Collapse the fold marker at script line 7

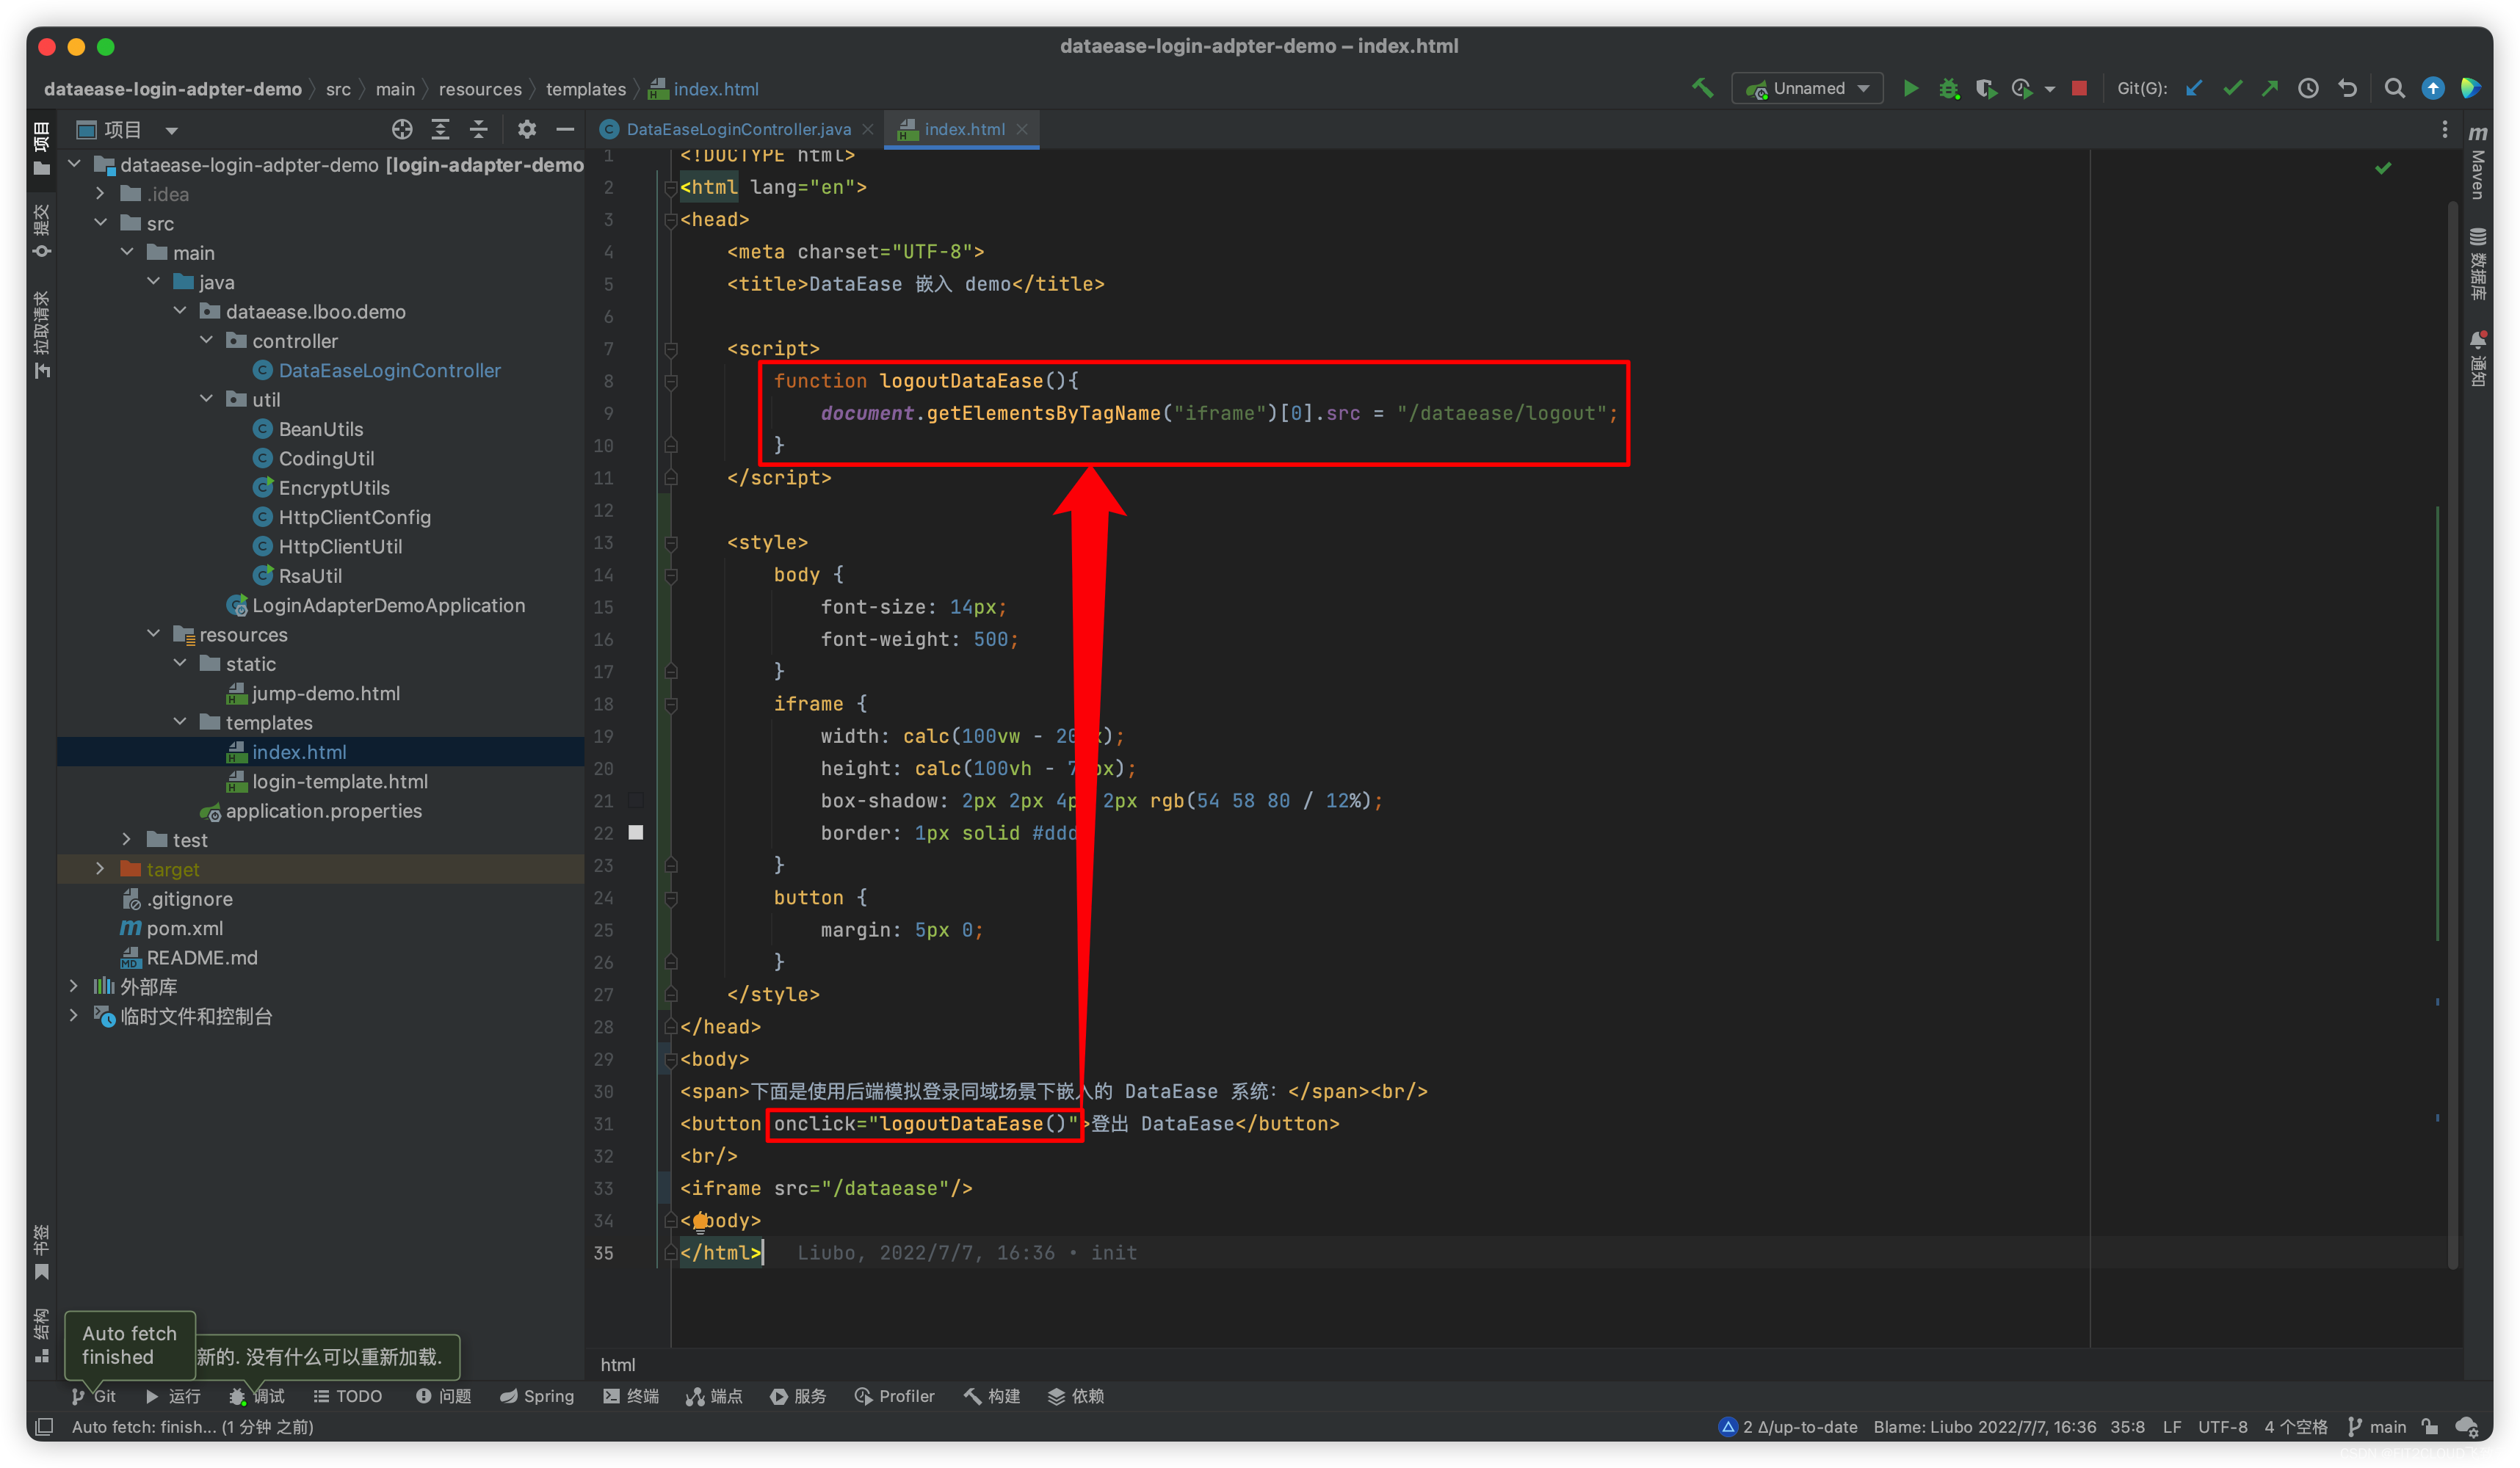(671, 349)
